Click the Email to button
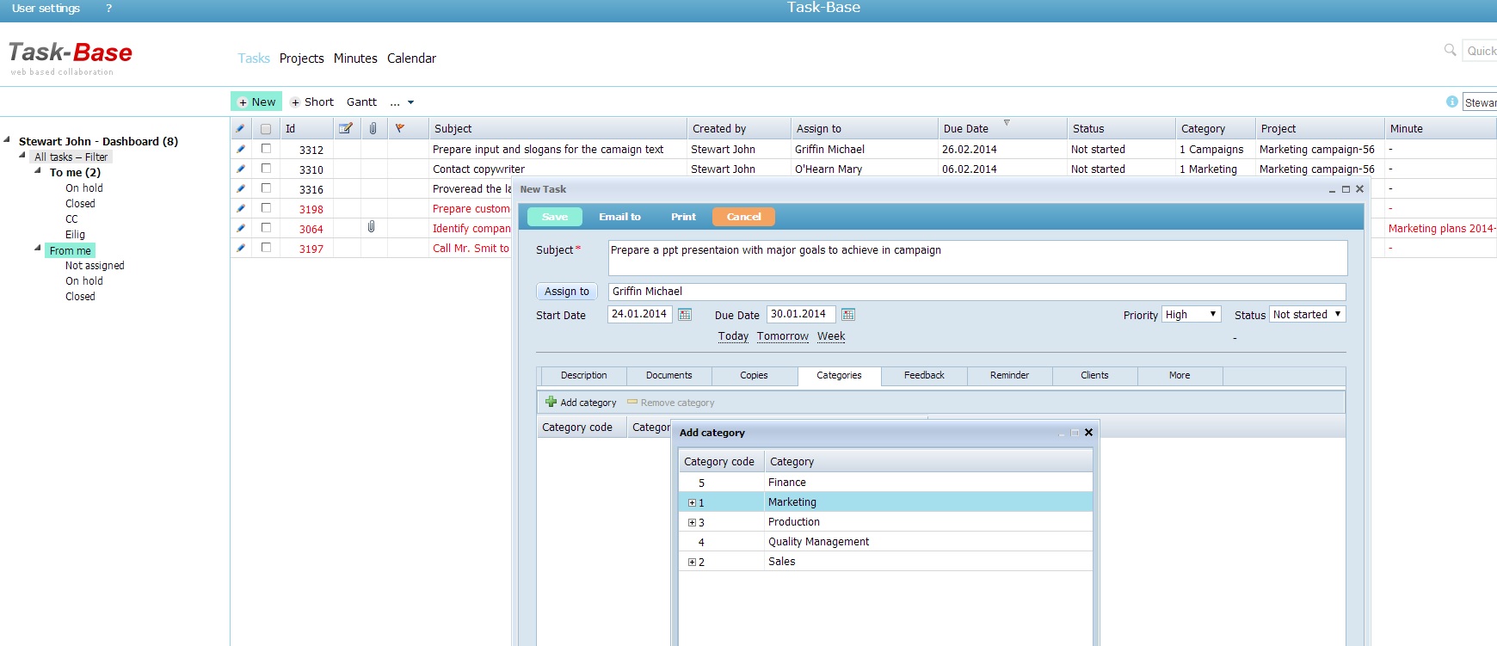Screen dimensions: 1497x646 (x=619, y=217)
